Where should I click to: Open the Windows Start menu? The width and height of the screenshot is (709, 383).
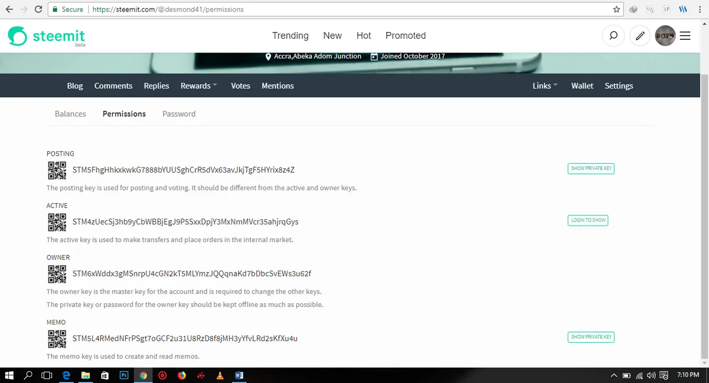tap(9, 375)
